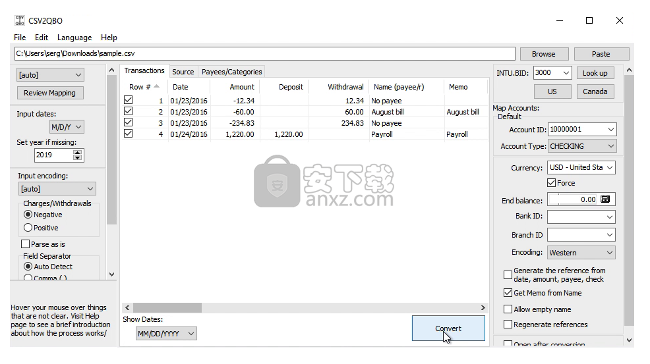
Task: Enable Regenerate references checkbox
Action: coord(508,325)
